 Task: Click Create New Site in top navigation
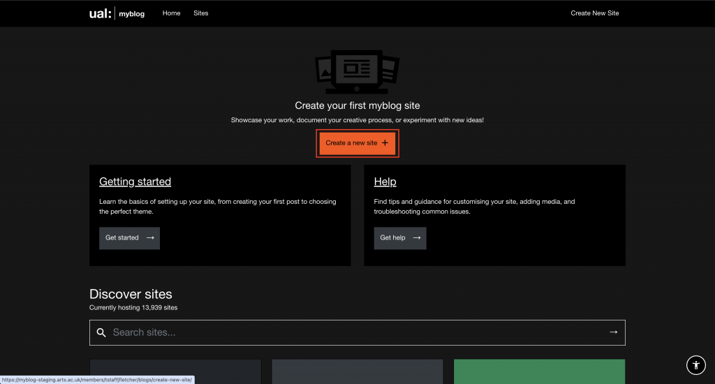tap(595, 13)
